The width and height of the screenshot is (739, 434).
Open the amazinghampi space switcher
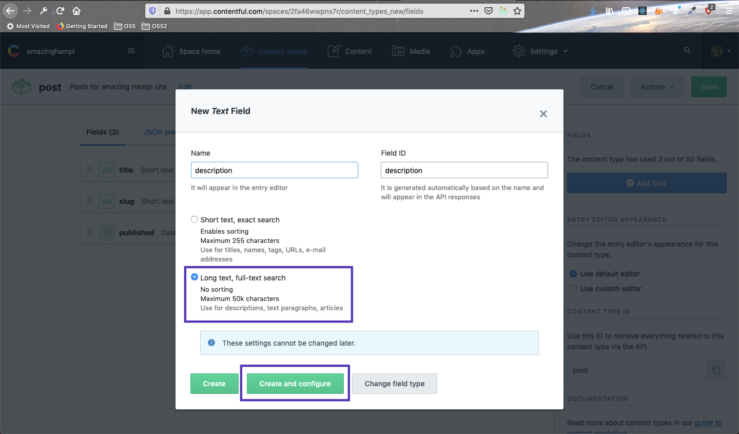coord(51,51)
